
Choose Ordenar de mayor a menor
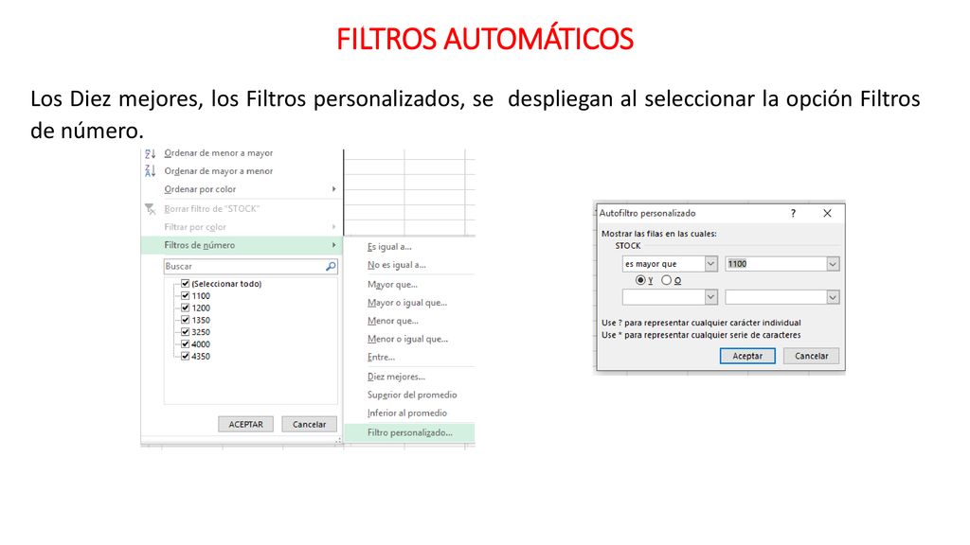(x=219, y=171)
